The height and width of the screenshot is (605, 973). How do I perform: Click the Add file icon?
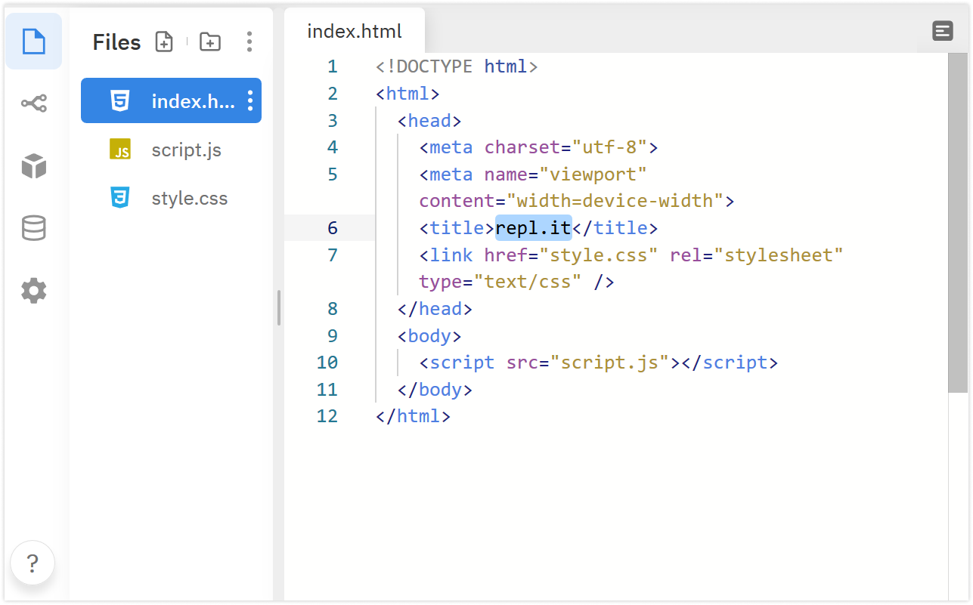164,42
